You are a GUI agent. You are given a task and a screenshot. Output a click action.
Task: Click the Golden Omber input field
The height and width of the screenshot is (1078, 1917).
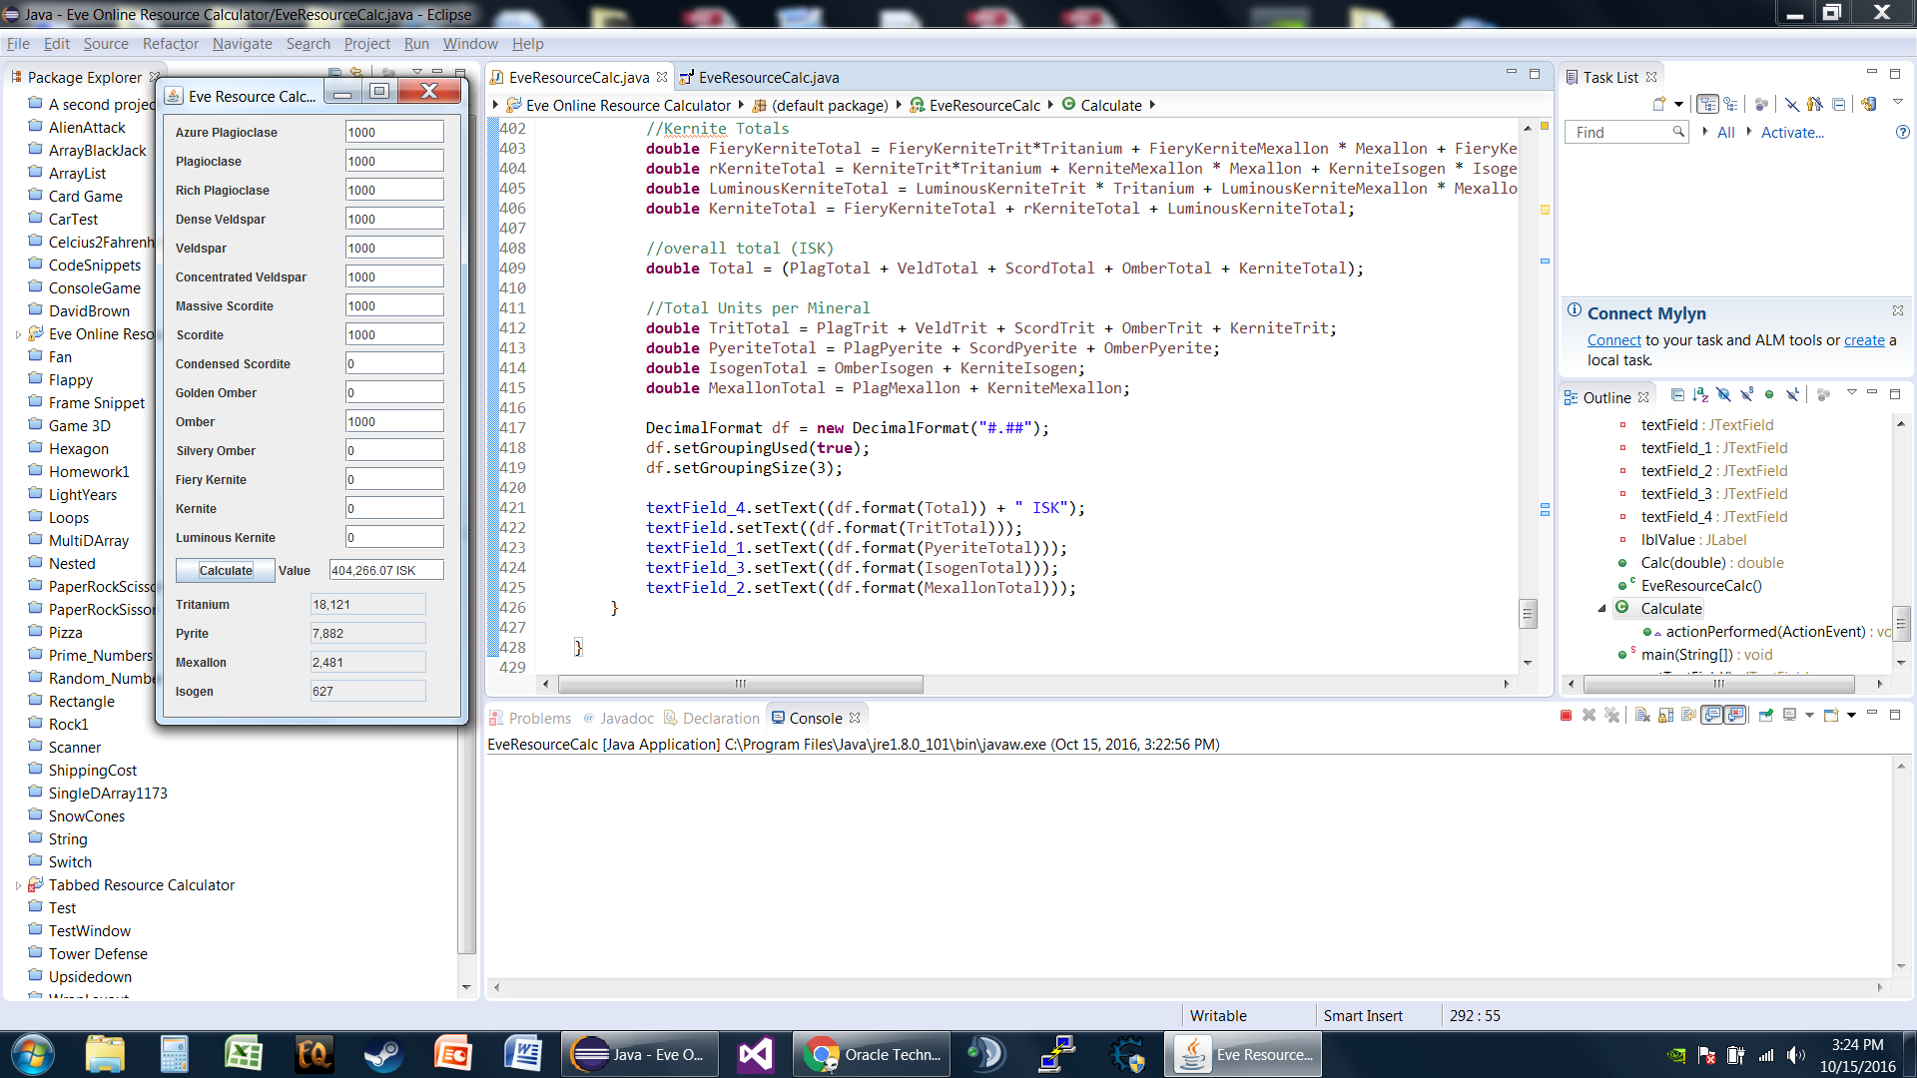[x=393, y=392]
